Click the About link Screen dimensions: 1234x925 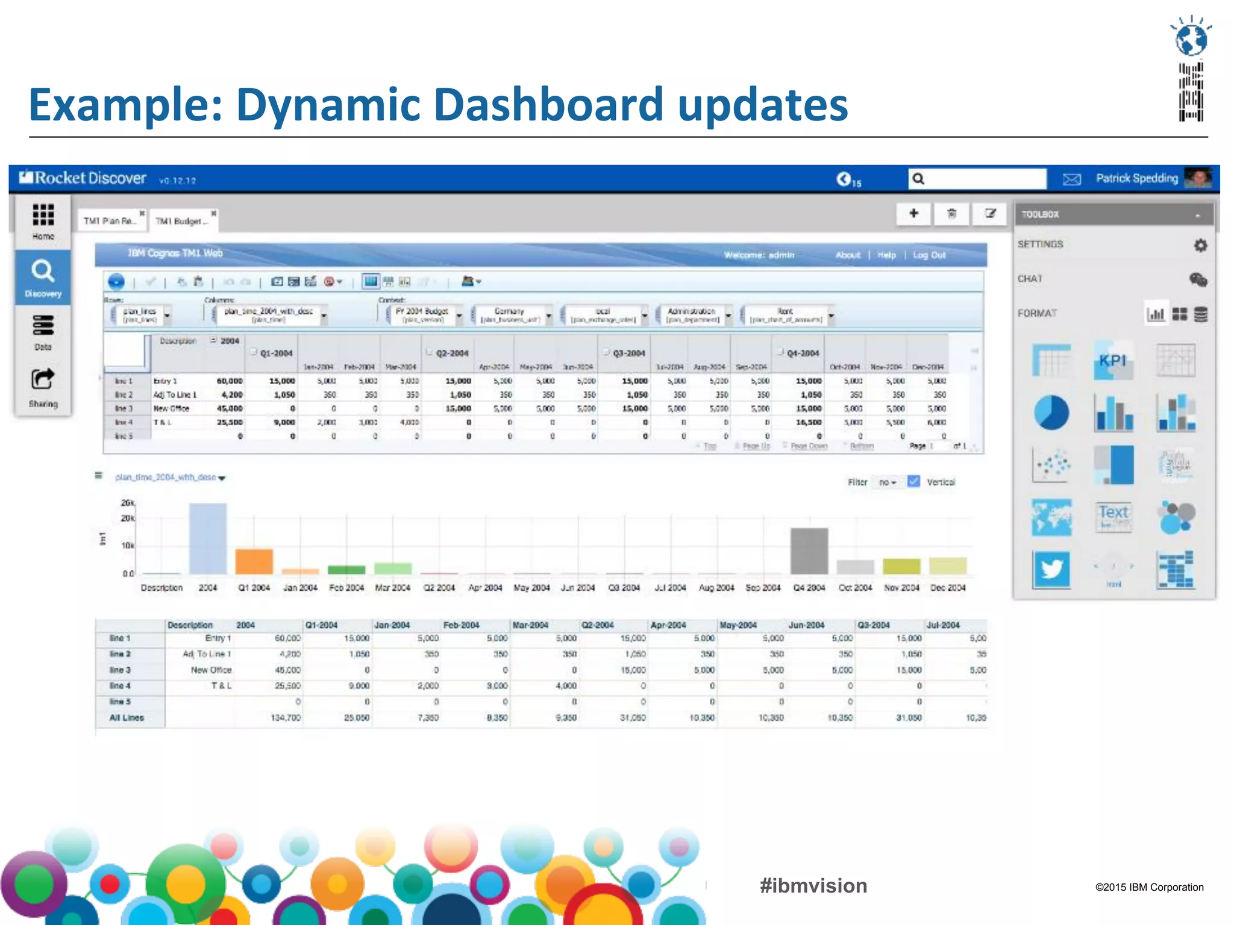[848, 255]
